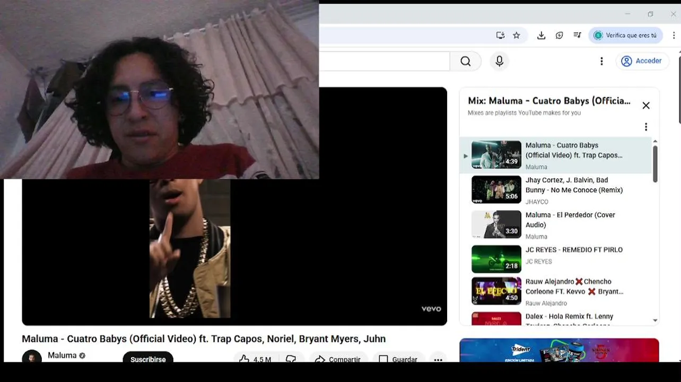Click the Suscribirse button
The image size is (681, 382).
148,357
